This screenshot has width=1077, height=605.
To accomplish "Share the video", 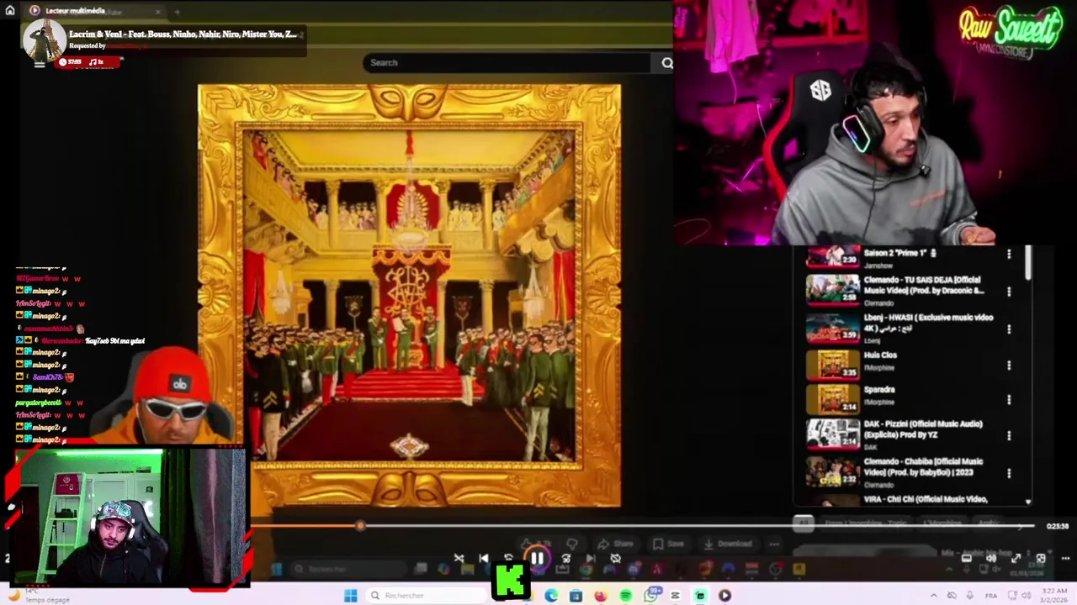I will 615,544.
